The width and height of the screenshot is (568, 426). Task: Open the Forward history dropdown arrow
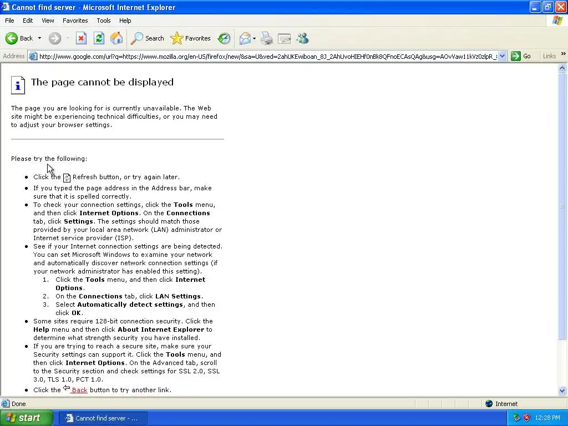[x=68, y=38]
